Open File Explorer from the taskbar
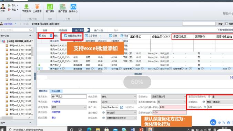The width and height of the screenshot is (233, 131). pos(98,129)
